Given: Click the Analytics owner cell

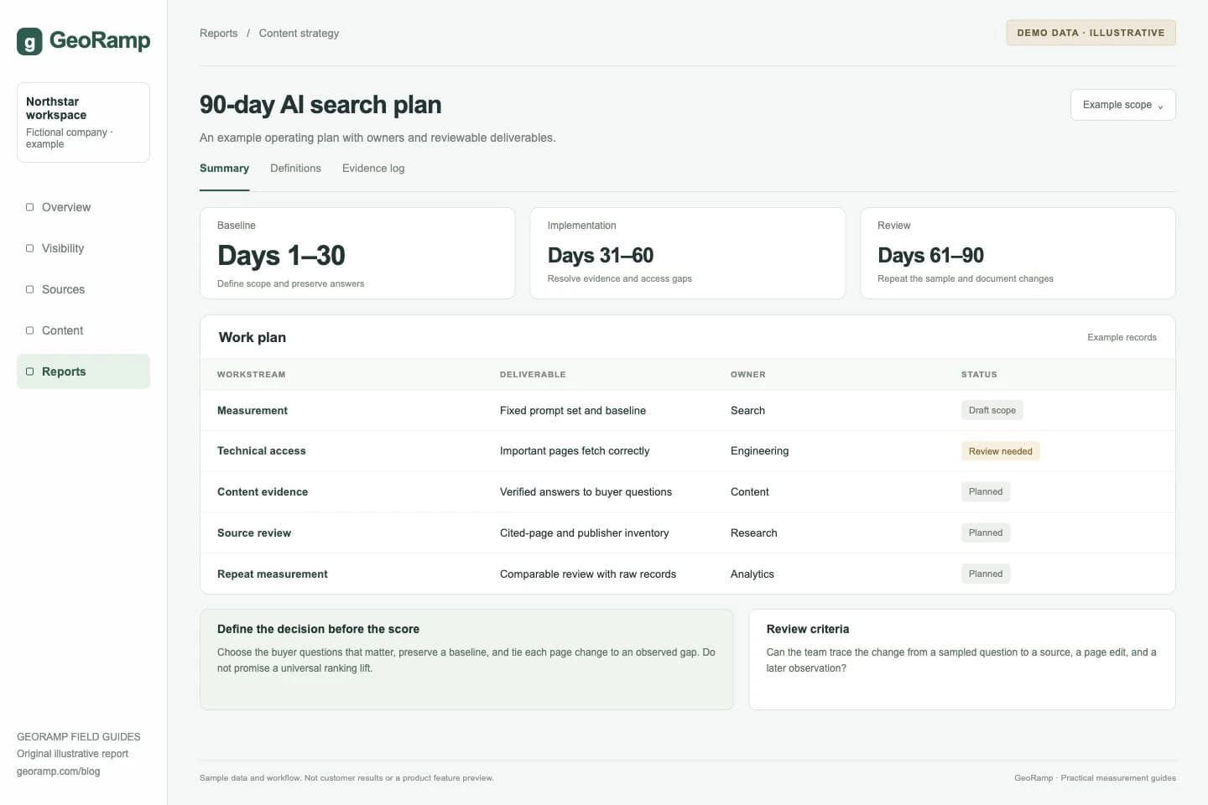Looking at the screenshot, I should (752, 574).
